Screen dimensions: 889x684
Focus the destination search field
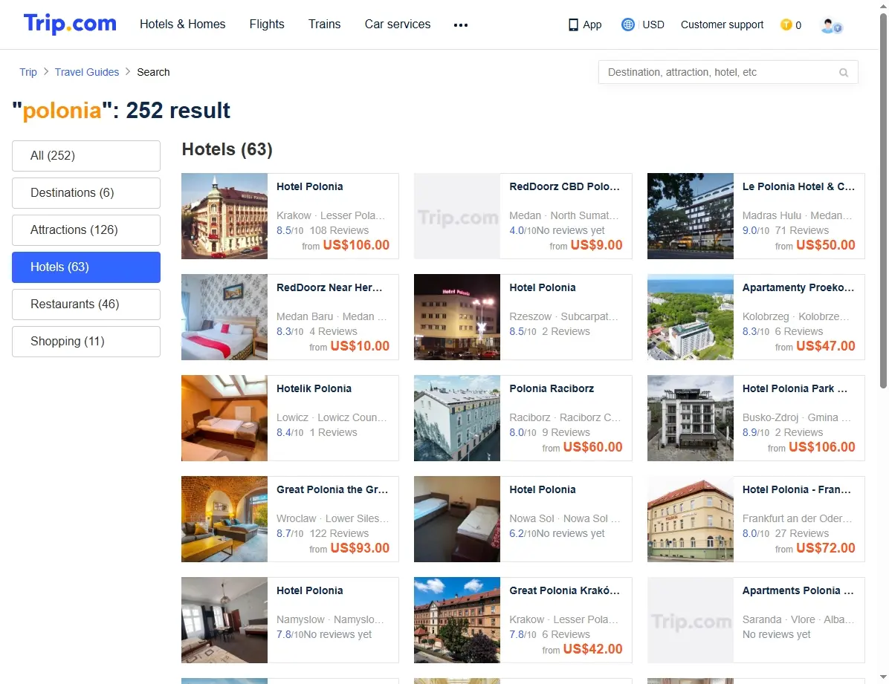(728, 72)
